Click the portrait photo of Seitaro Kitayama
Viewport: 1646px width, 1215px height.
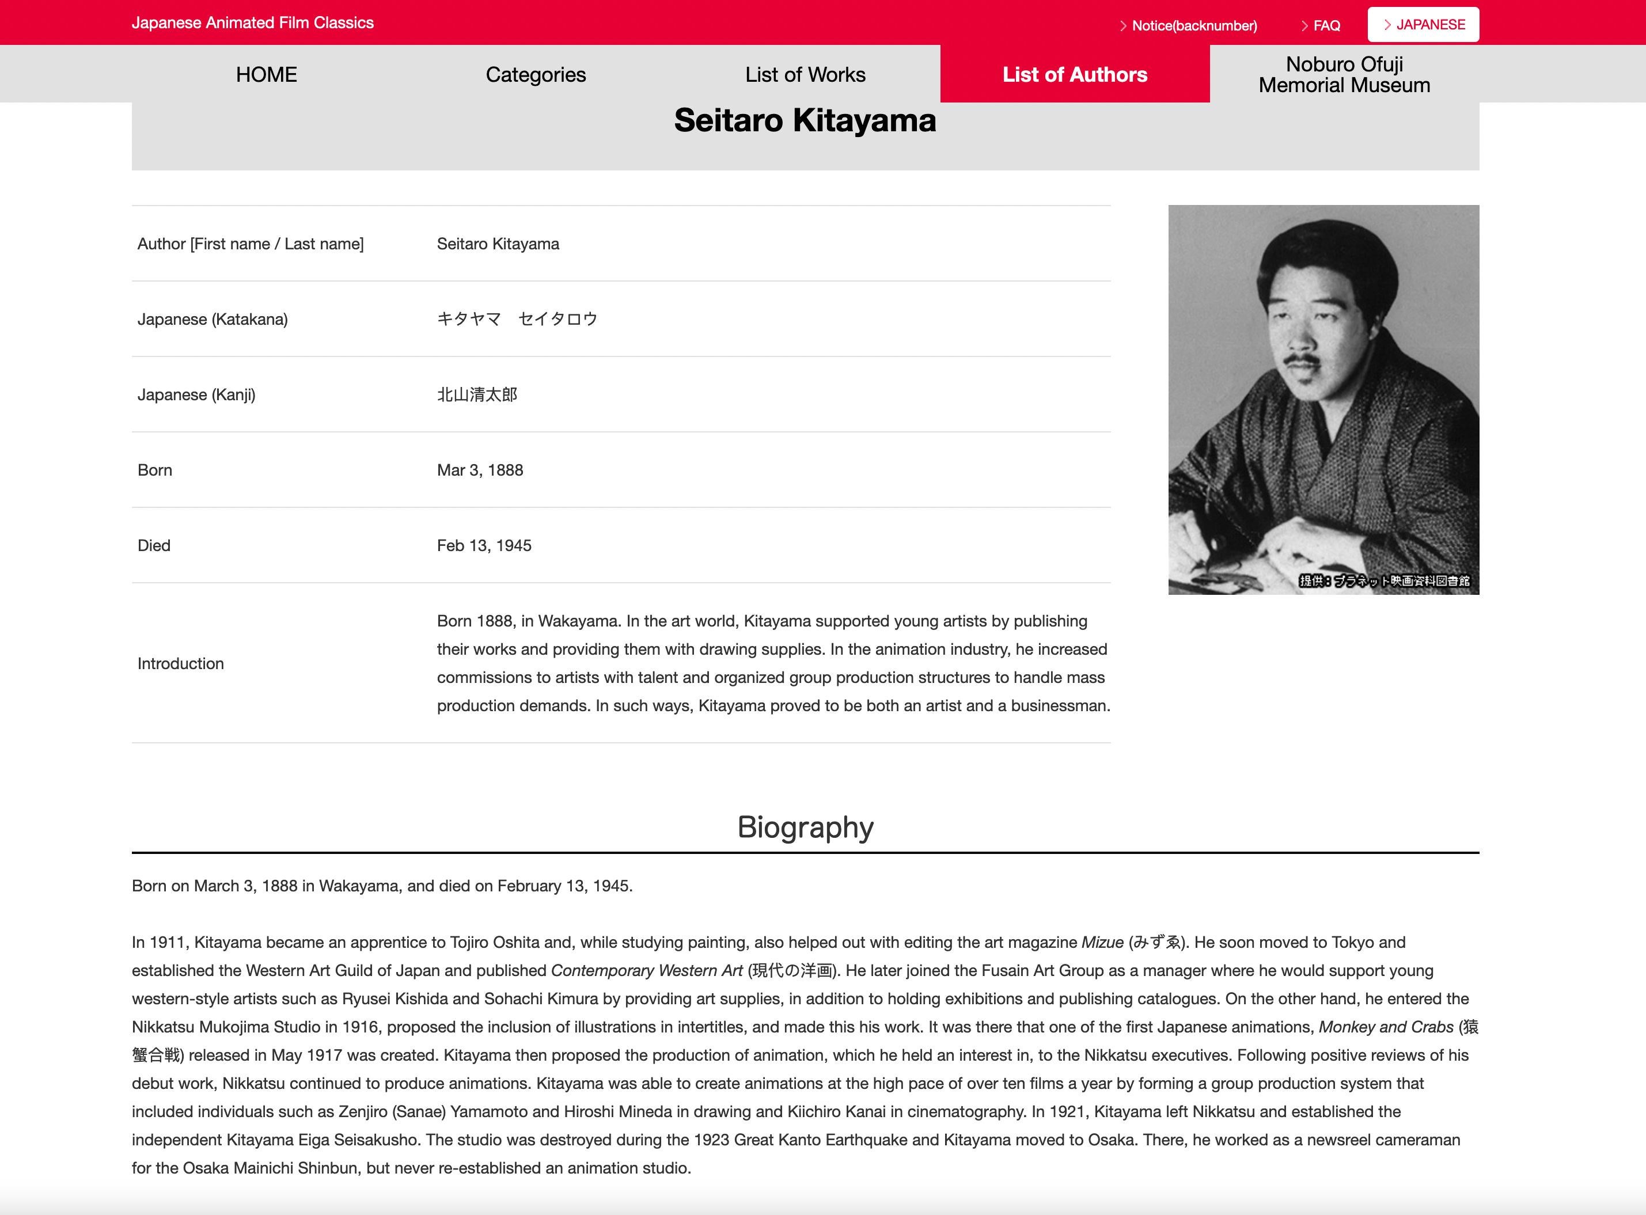pyautogui.click(x=1322, y=382)
